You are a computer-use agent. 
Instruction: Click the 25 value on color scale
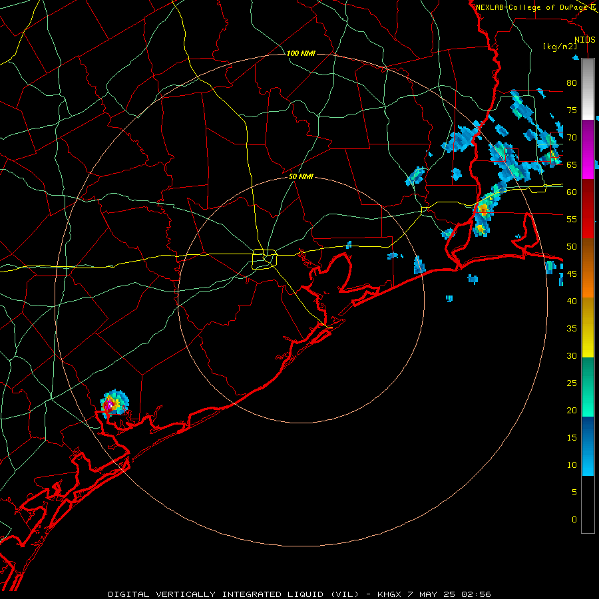pyautogui.click(x=572, y=383)
